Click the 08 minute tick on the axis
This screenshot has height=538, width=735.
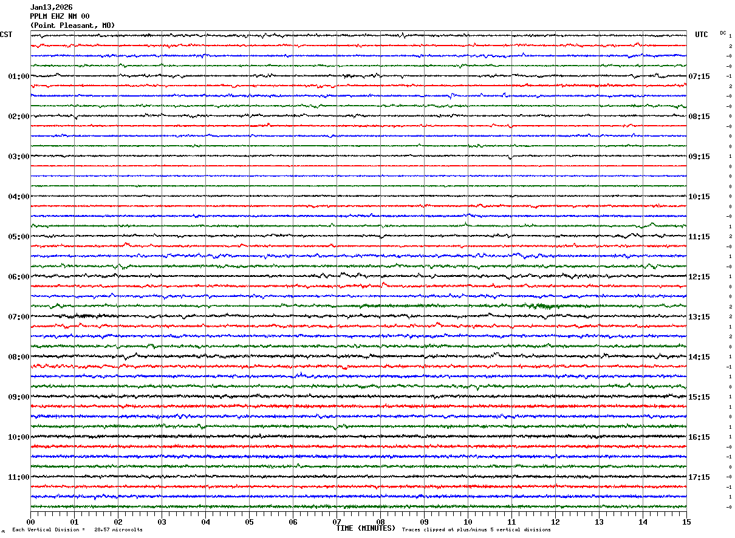(x=381, y=522)
